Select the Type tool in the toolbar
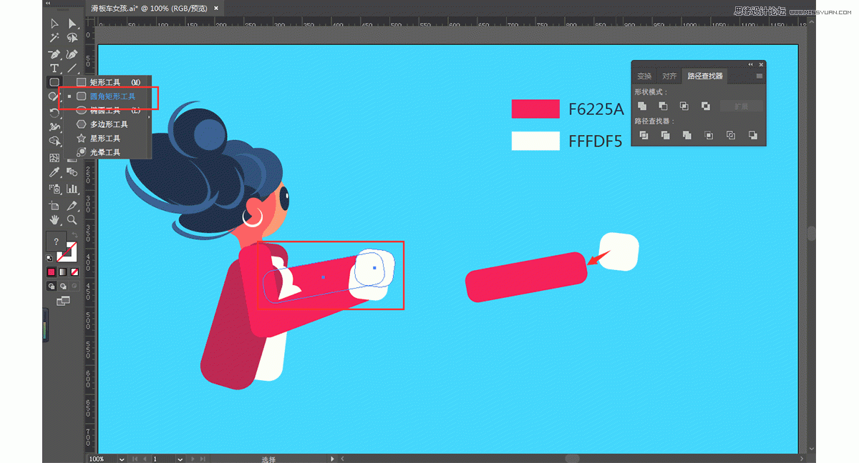The height and width of the screenshot is (463, 859). pos(54,69)
